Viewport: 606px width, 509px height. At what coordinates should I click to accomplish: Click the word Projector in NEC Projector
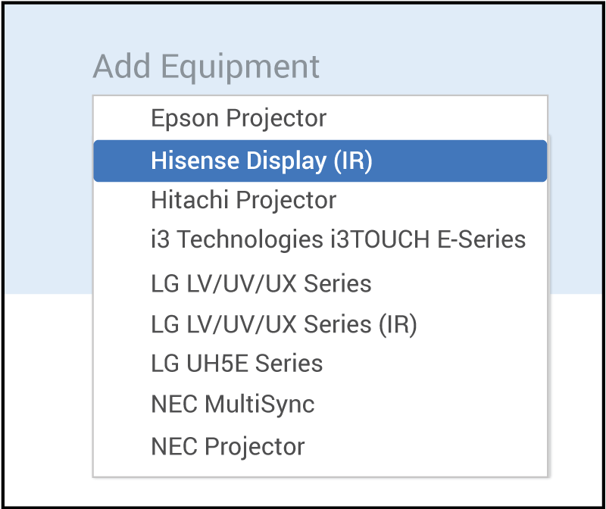pyautogui.click(x=256, y=446)
